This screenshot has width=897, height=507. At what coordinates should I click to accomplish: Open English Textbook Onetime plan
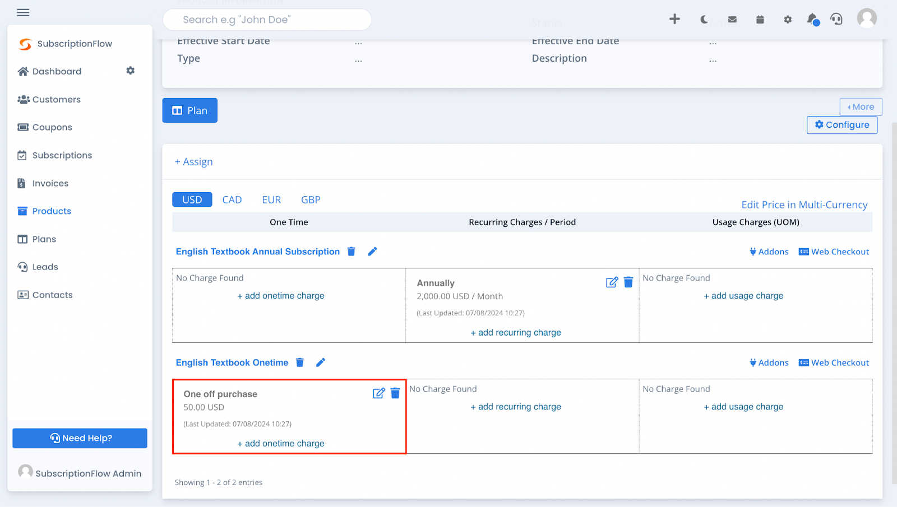tap(232, 362)
